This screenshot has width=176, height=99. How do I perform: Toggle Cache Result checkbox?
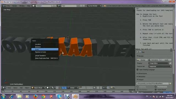point(156,89)
